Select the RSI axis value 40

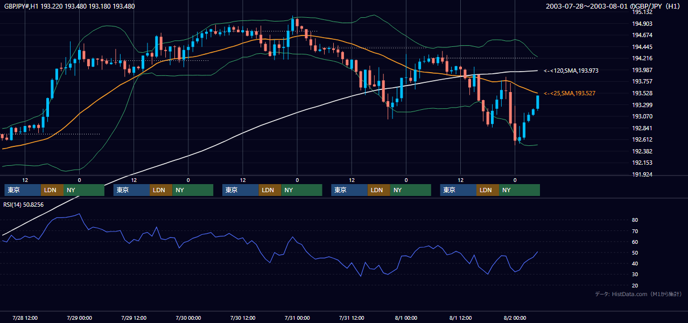(635, 263)
